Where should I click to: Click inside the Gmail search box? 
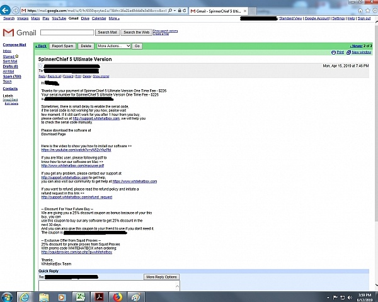[66, 32]
